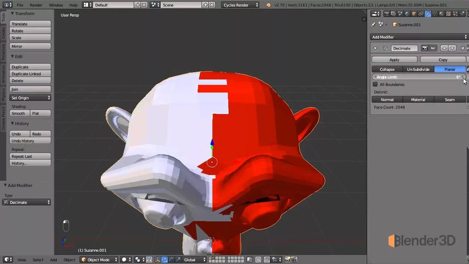Select the Modifiers wrench tab icon
This screenshot has width=469, height=264.
tap(428, 14)
